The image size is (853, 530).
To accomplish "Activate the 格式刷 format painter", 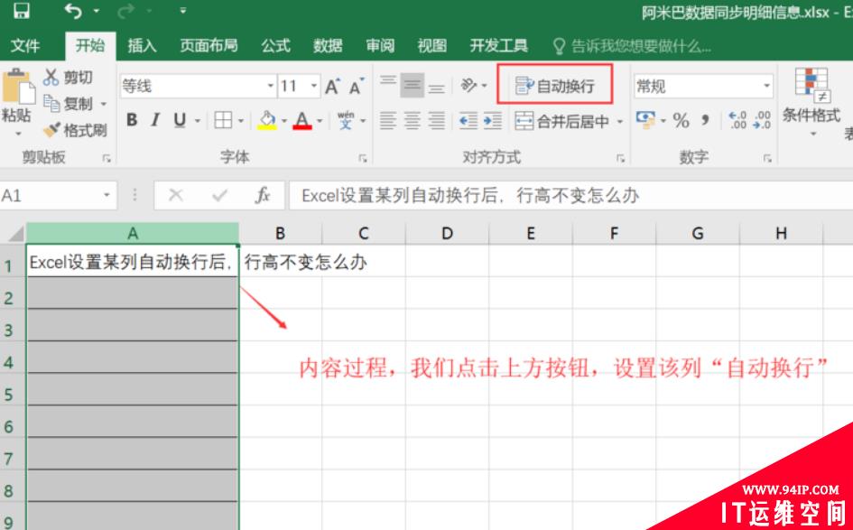I will 75,129.
